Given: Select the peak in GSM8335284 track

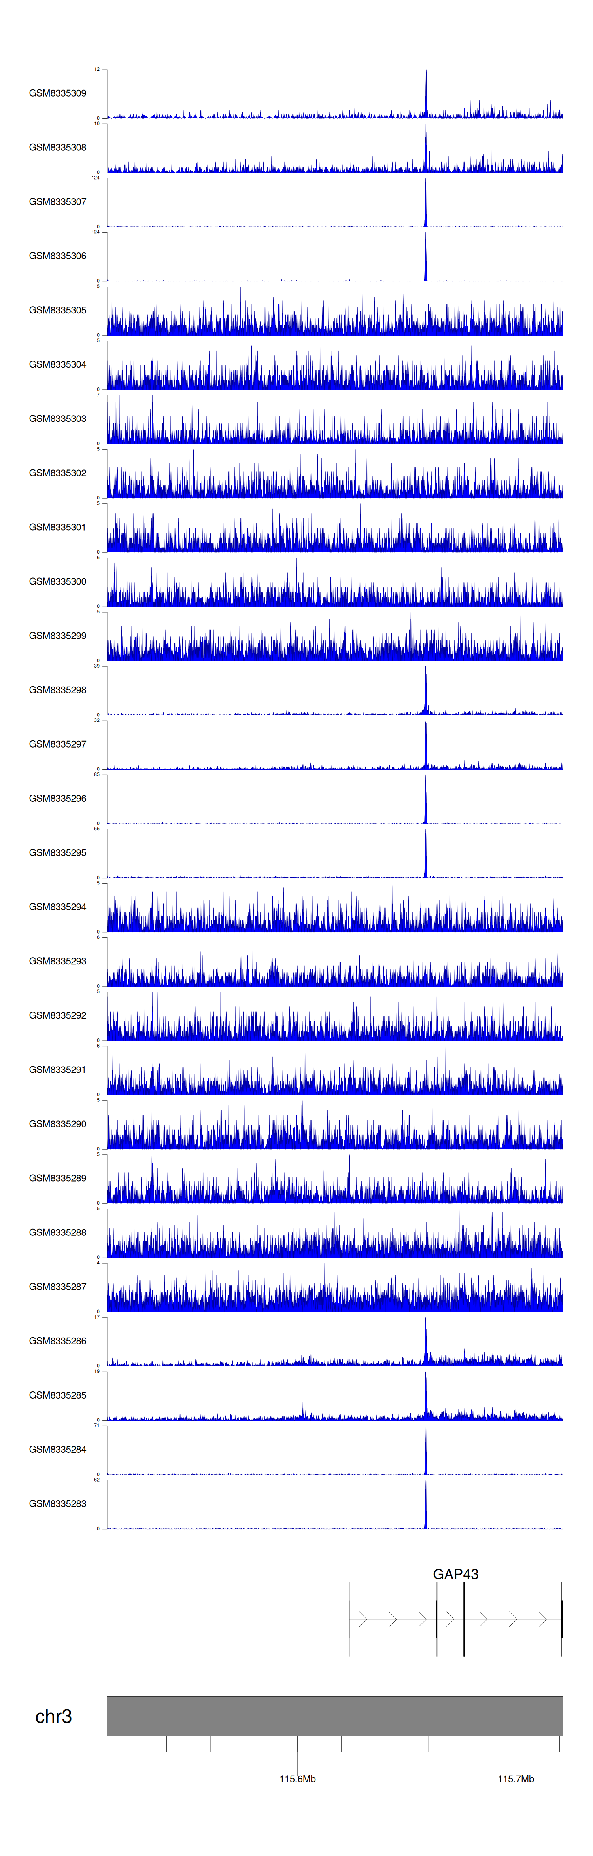Looking at the screenshot, I should pyautogui.click(x=425, y=1452).
